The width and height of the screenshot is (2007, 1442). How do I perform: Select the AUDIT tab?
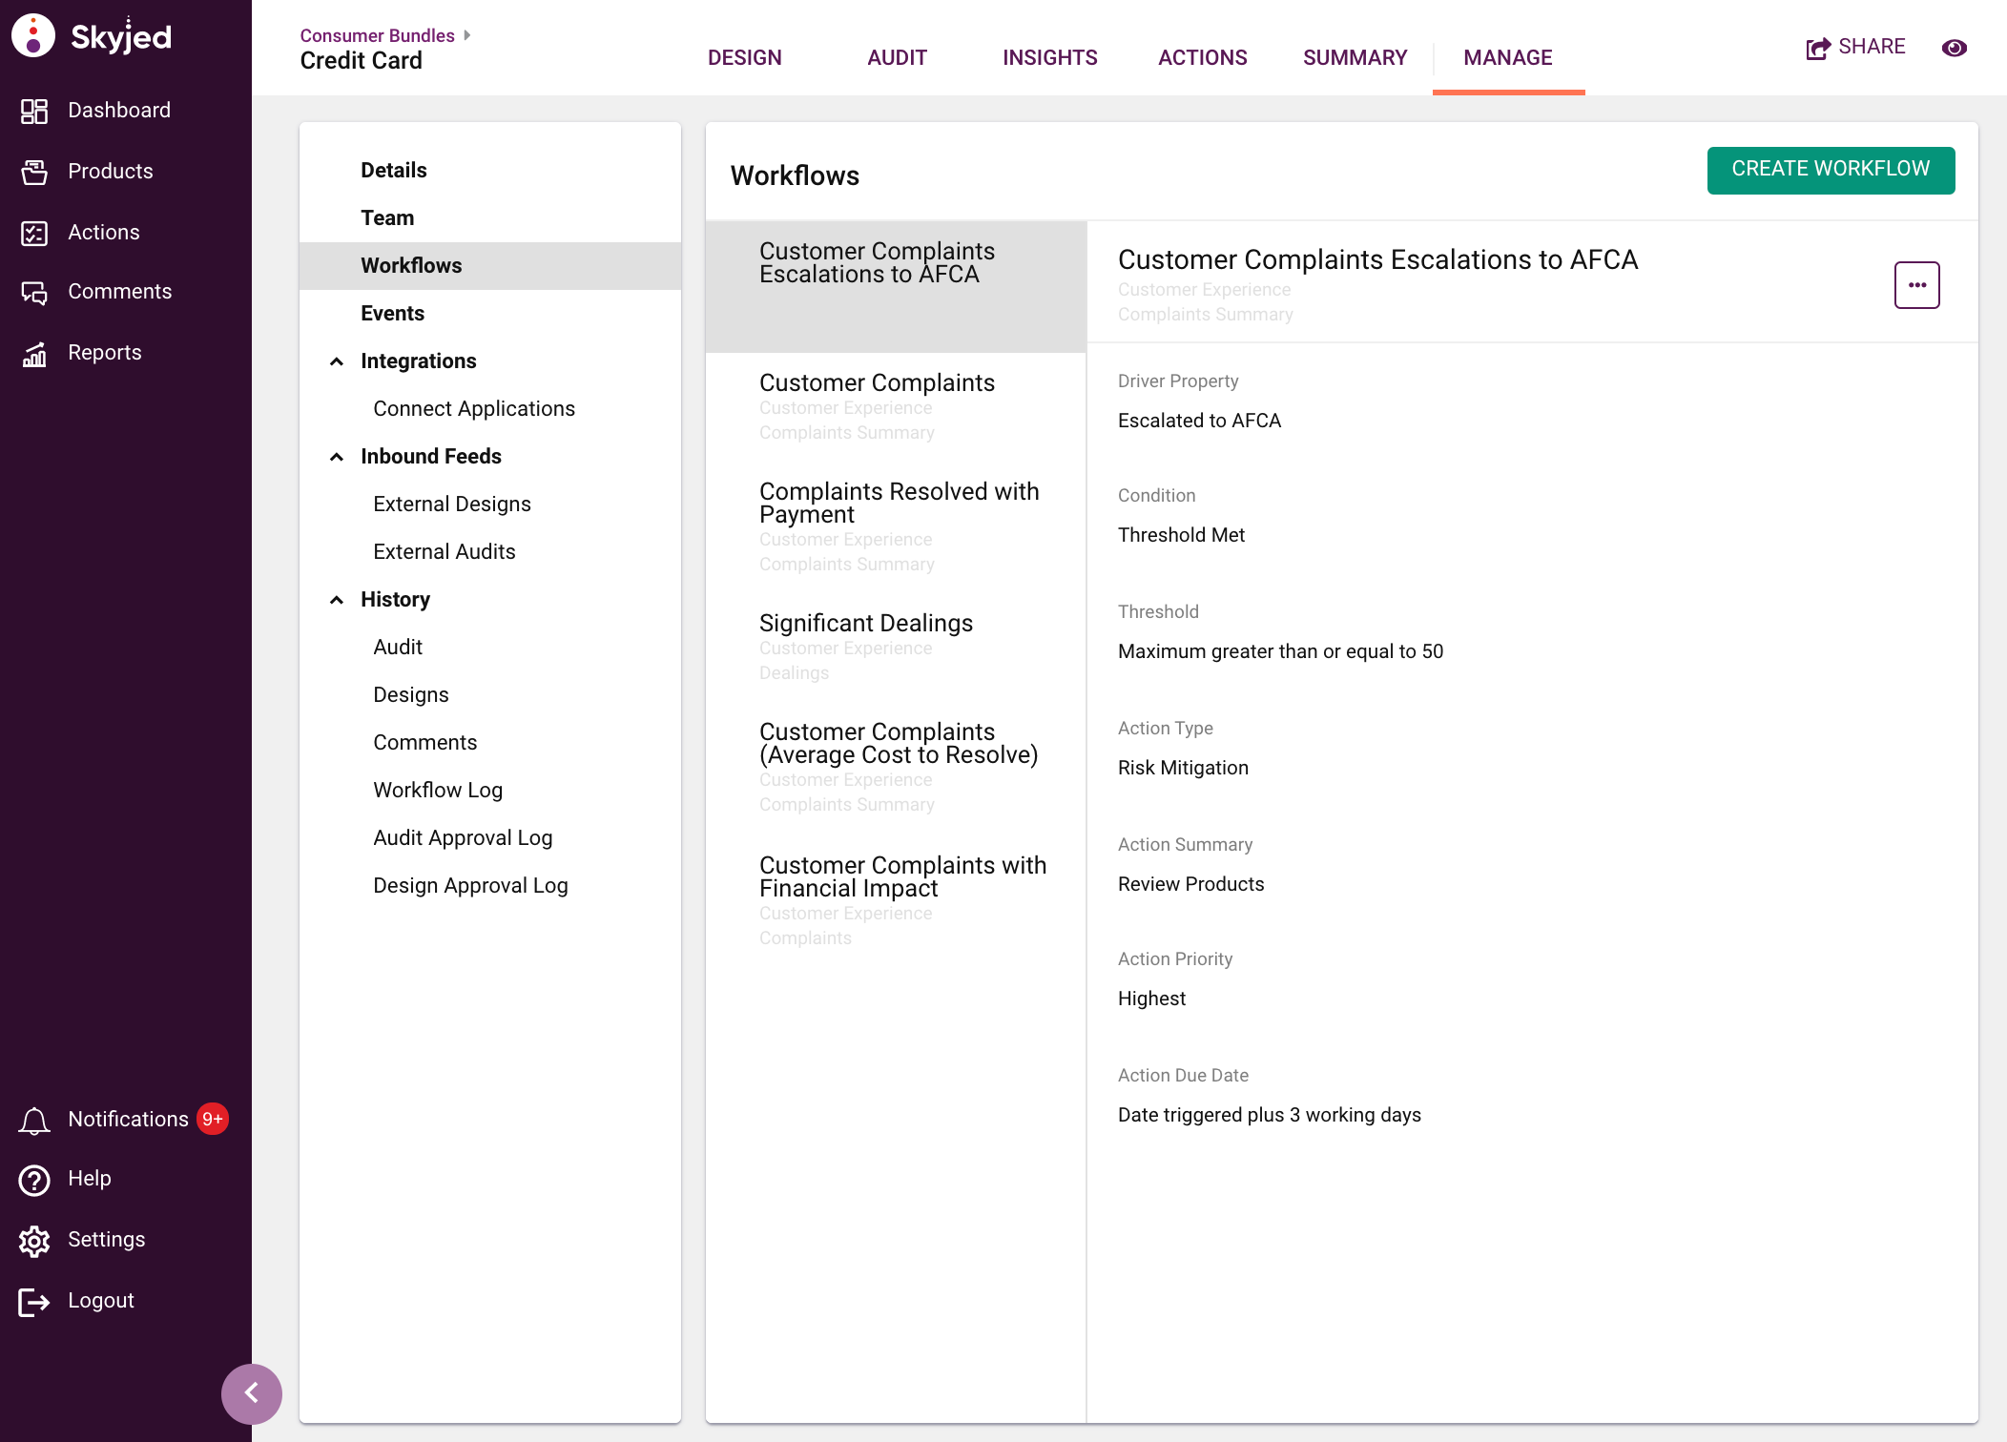click(x=898, y=56)
